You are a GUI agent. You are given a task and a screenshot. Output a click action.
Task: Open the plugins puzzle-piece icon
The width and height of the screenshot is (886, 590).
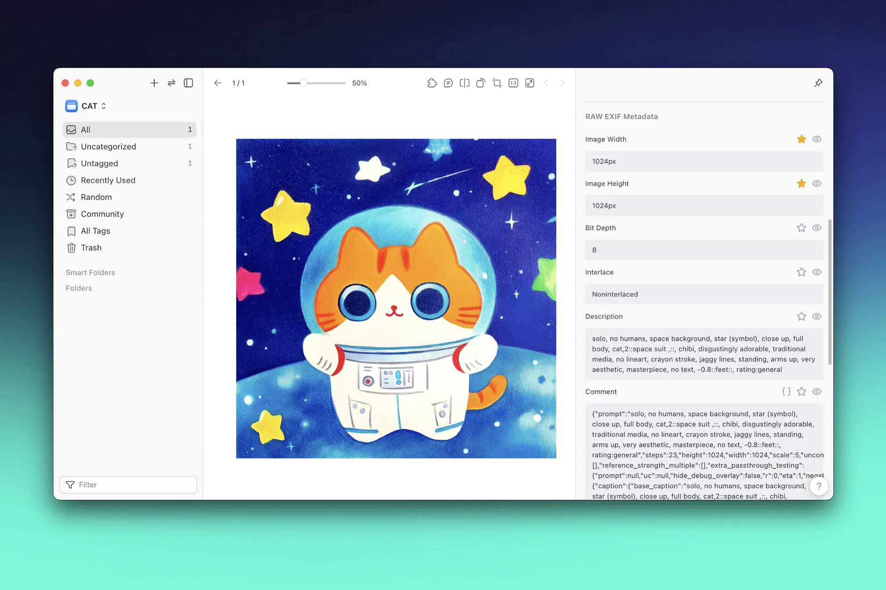432,83
